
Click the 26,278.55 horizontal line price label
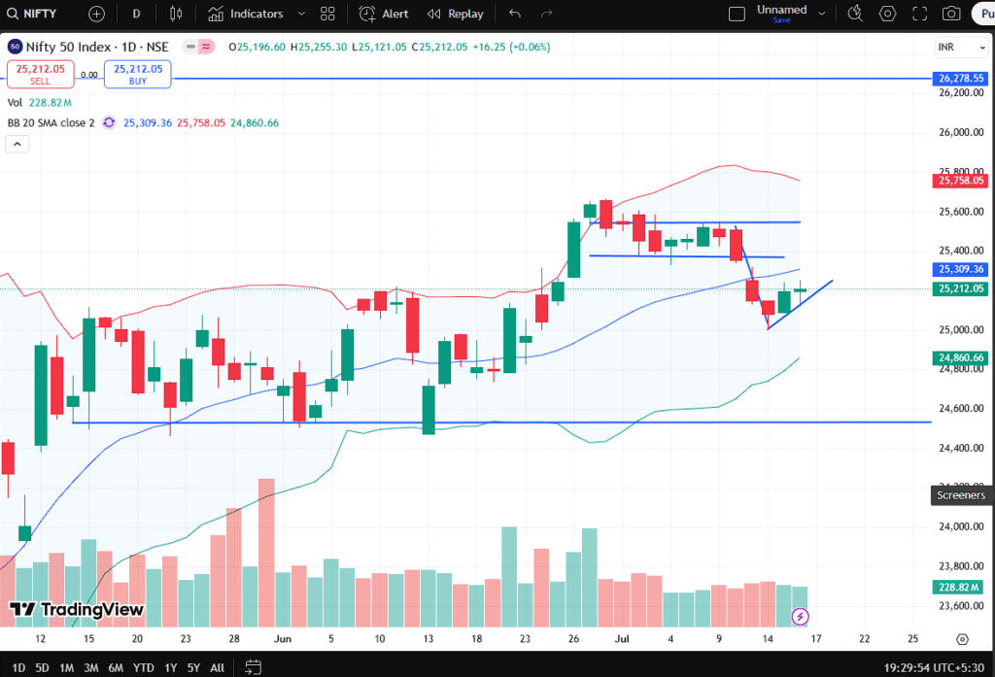tap(961, 78)
